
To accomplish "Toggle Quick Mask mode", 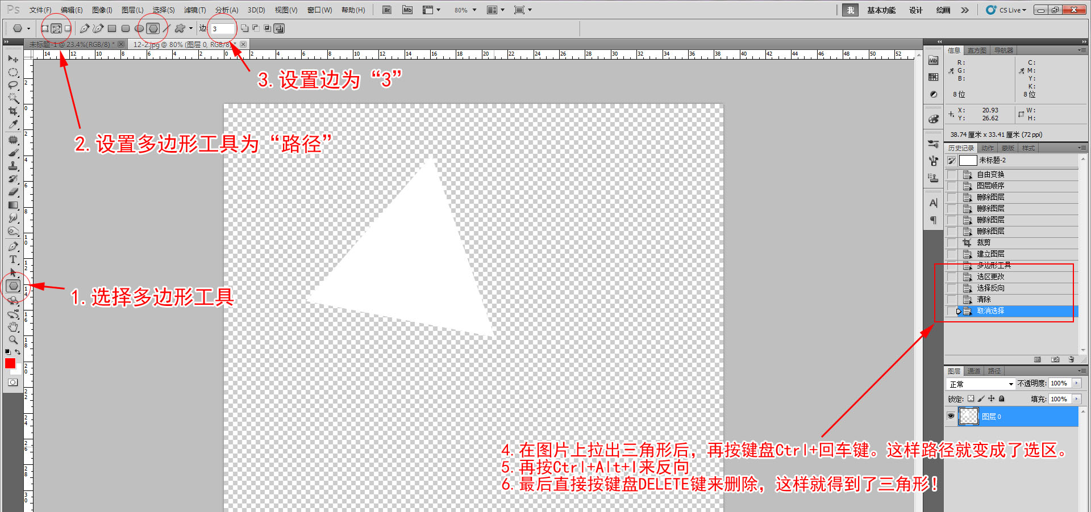I will tap(13, 383).
